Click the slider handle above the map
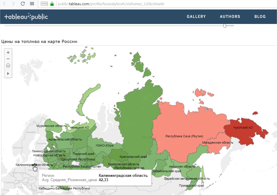This screenshot has width=277, height=195. coord(225,26)
